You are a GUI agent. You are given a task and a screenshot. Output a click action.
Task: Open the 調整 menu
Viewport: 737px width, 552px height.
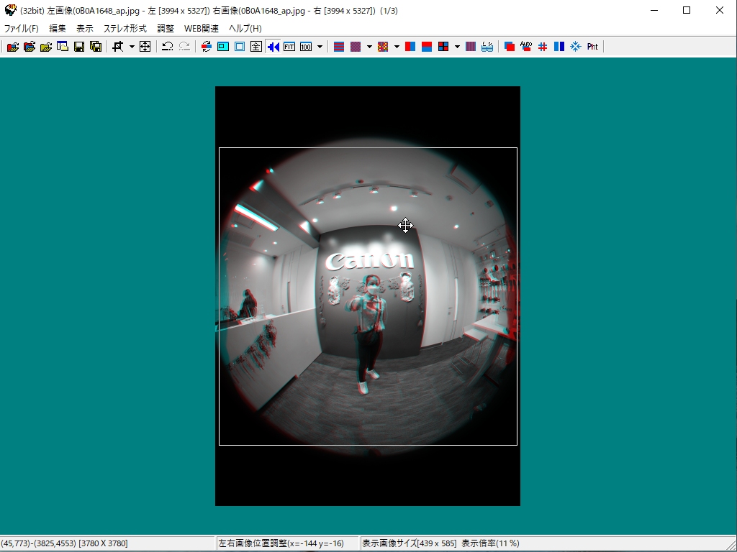coord(166,29)
